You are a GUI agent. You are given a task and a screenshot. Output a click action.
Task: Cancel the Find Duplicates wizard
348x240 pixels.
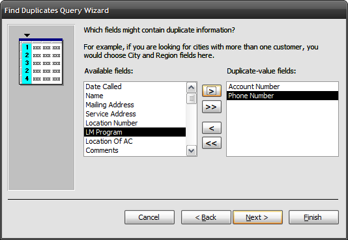149,217
